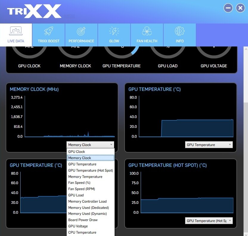Click the Info globe icon

coord(179,31)
